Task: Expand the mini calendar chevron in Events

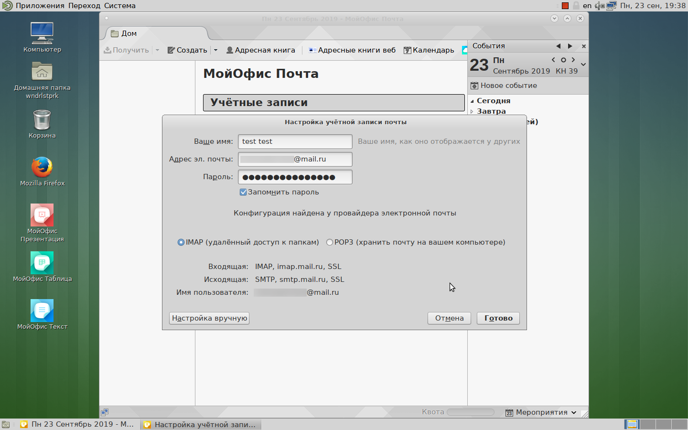Action: pos(583,64)
